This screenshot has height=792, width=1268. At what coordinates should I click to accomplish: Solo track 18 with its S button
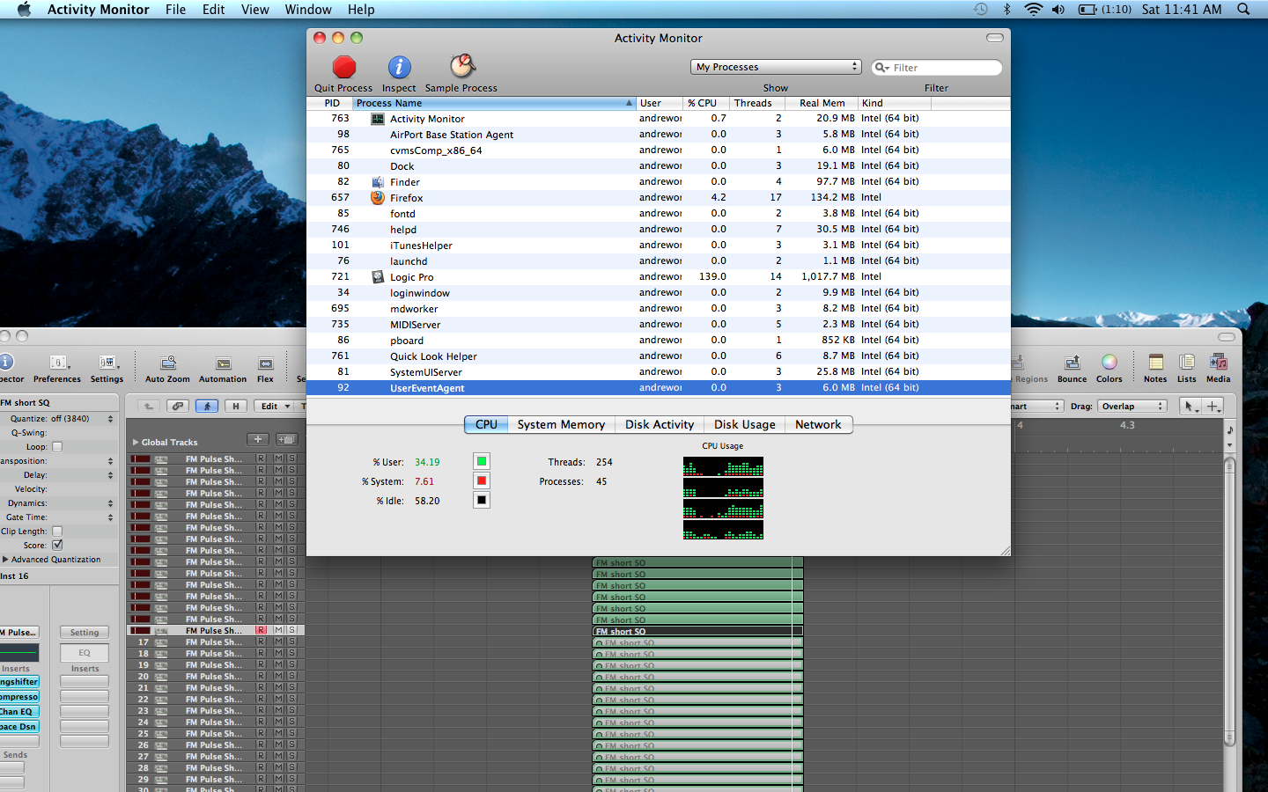(291, 654)
